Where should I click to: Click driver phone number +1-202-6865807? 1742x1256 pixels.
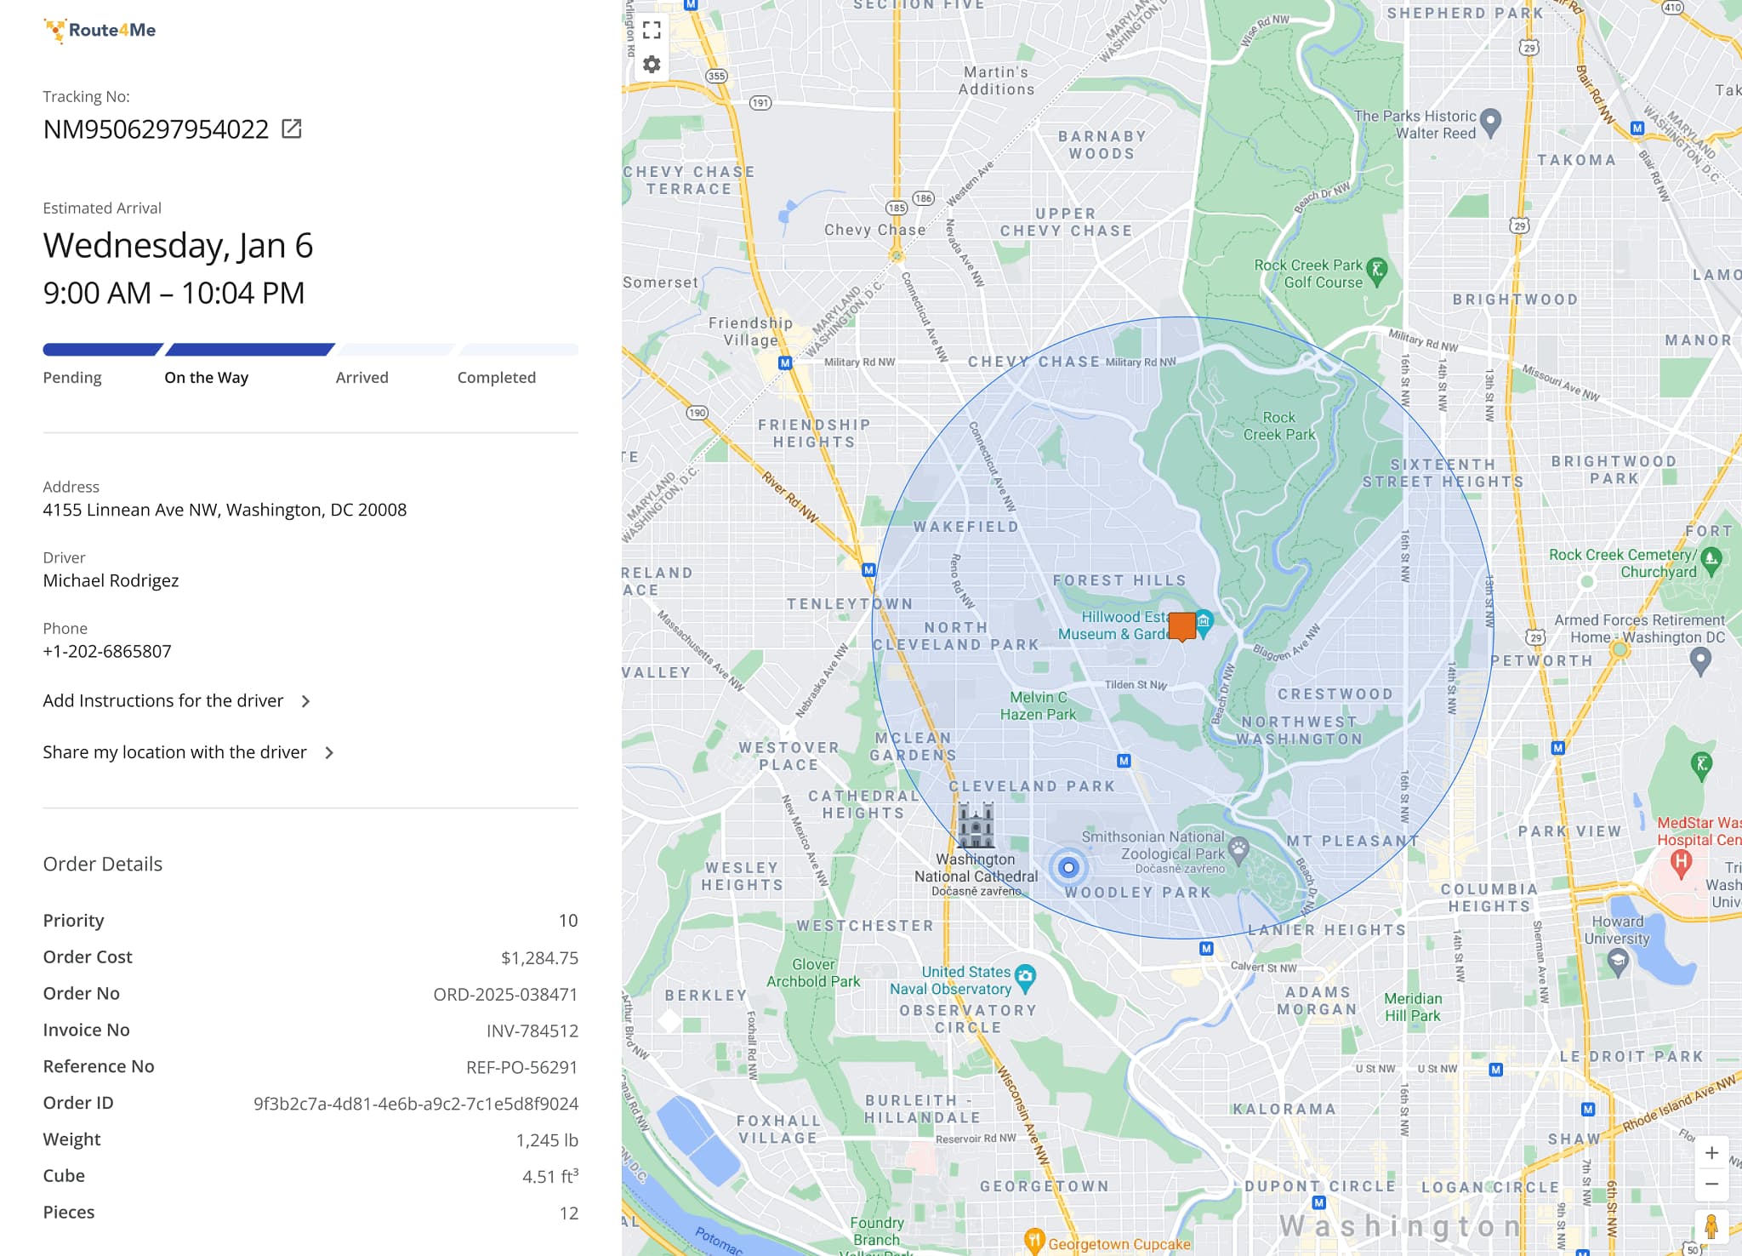[x=107, y=652]
